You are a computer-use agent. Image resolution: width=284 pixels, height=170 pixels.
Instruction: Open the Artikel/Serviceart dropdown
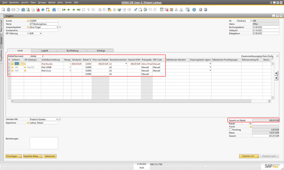42,56
